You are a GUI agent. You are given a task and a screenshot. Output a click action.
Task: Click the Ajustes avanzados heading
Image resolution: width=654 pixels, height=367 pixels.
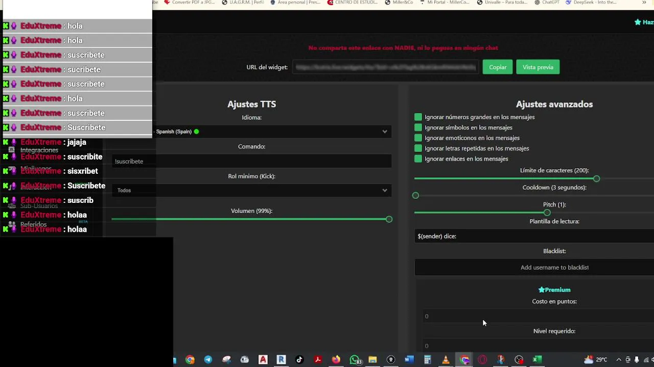(x=554, y=104)
